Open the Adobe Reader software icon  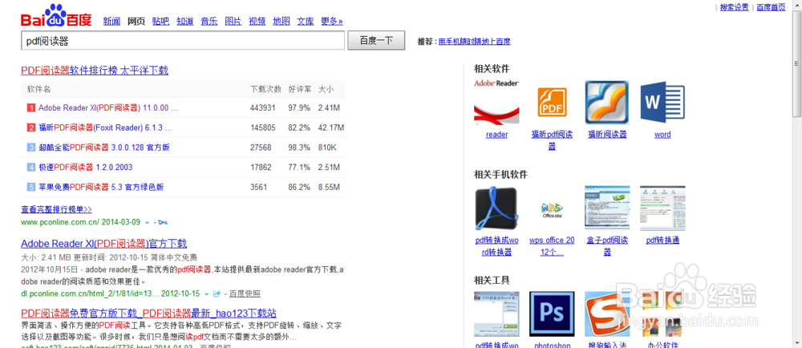point(496,103)
